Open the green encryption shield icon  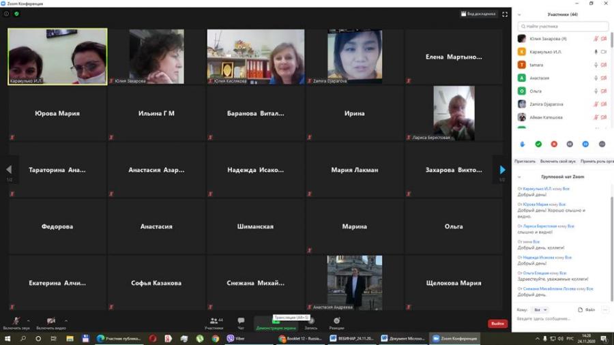pos(16,14)
